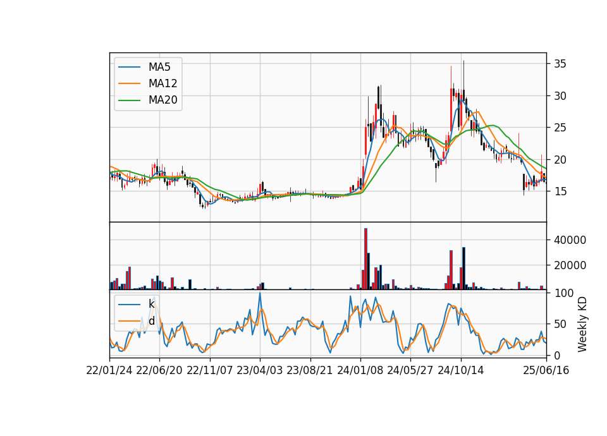Viewport: 607px width, 436px height.
Task: Click the d legend label
Action: click(x=151, y=321)
